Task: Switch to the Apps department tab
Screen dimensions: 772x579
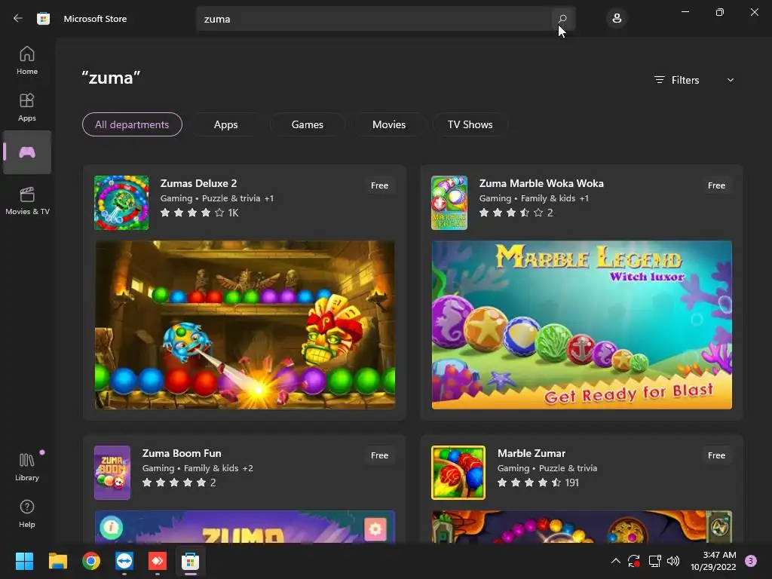Action: coord(226,124)
